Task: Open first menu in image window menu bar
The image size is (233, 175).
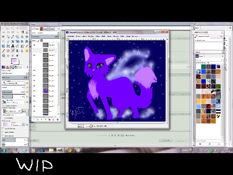Action: tap(71, 36)
